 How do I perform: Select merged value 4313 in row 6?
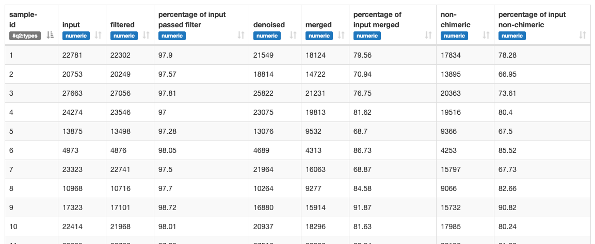pos(314,150)
